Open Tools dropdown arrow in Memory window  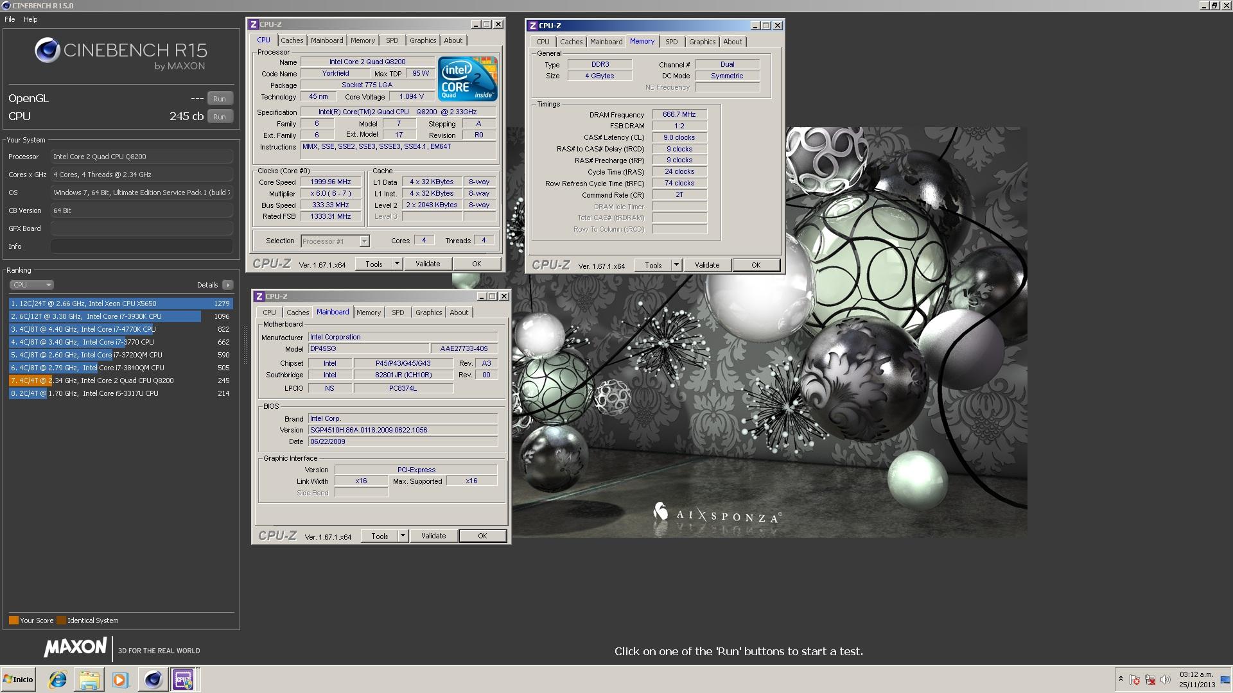click(676, 265)
